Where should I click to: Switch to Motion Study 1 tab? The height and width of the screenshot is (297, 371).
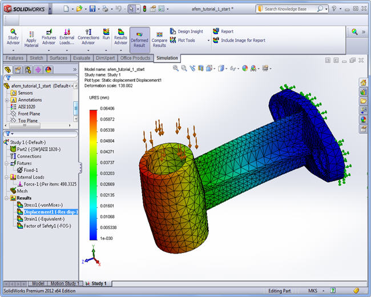pyautogui.click(x=64, y=283)
